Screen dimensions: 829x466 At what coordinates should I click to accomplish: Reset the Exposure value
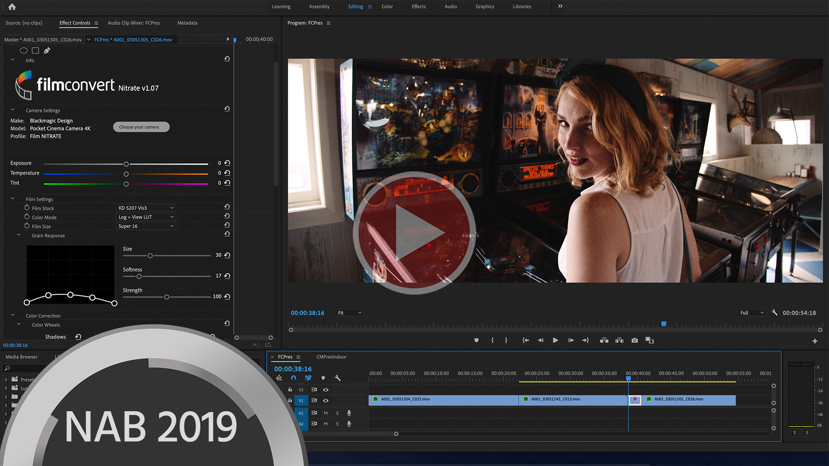tap(227, 163)
